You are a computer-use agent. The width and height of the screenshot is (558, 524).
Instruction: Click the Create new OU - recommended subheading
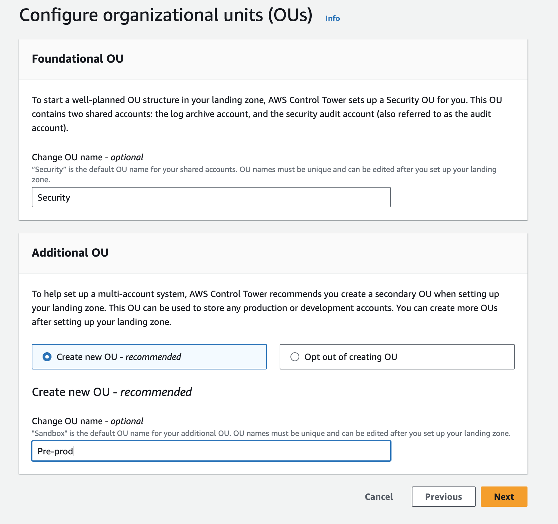point(111,392)
